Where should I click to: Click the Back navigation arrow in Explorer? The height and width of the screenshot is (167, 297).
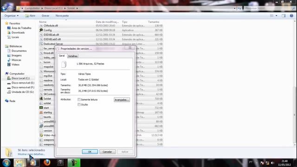tap(4, 8)
